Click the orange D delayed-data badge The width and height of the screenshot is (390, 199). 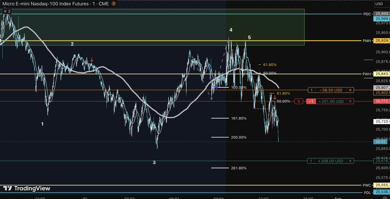click(113, 4)
